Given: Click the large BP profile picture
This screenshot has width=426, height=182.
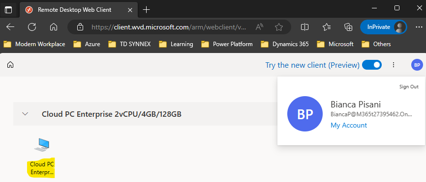Looking at the screenshot, I should click(x=305, y=114).
